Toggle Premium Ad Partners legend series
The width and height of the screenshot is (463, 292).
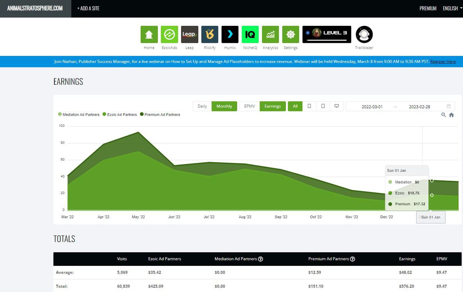coord(160,114)
